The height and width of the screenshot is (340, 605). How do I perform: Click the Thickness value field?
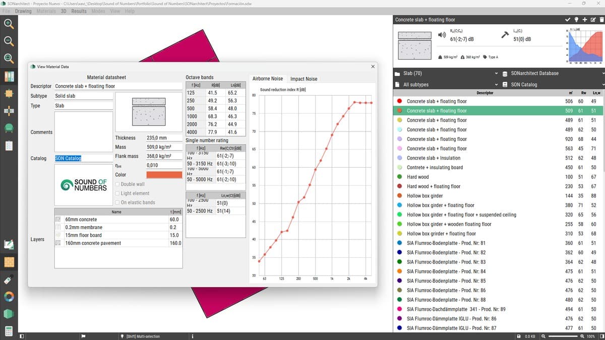164,138
